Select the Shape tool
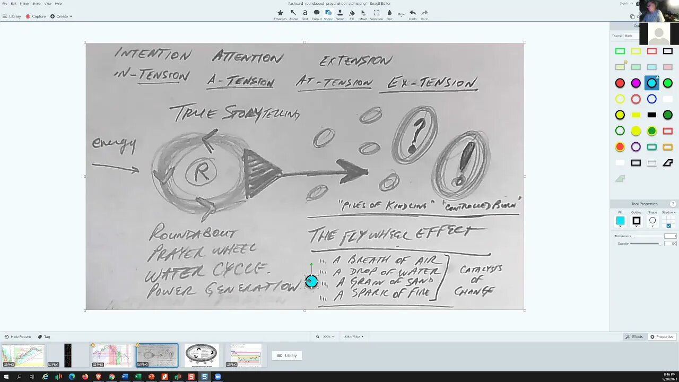 tap(328, 15)
